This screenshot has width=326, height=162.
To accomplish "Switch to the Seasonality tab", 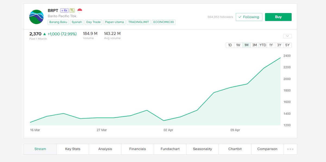I will [x=202, y=149].
